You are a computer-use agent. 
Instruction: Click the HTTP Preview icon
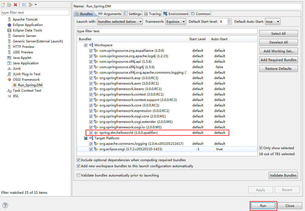click(9, 47)
